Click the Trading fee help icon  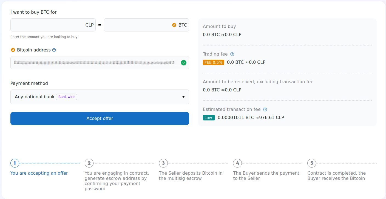232,54
